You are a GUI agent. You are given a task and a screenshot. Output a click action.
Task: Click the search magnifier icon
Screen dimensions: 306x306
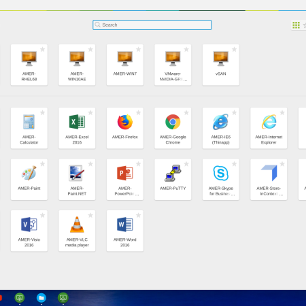pyautogui.click(x=97, y=25)
